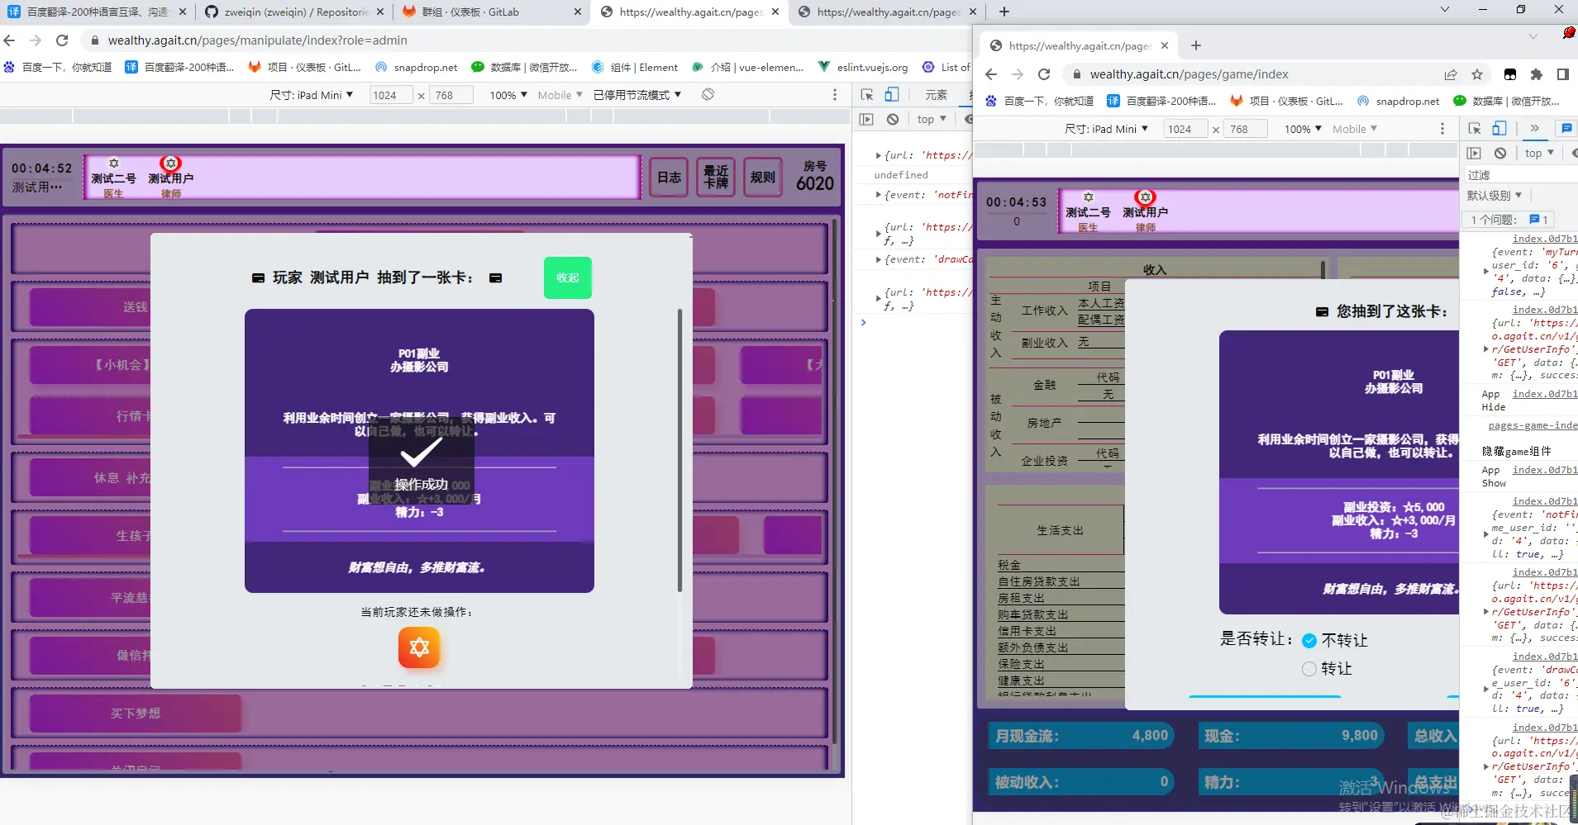
Task: Open device toolbar options menu in the right window
Action: point(1442,129)
